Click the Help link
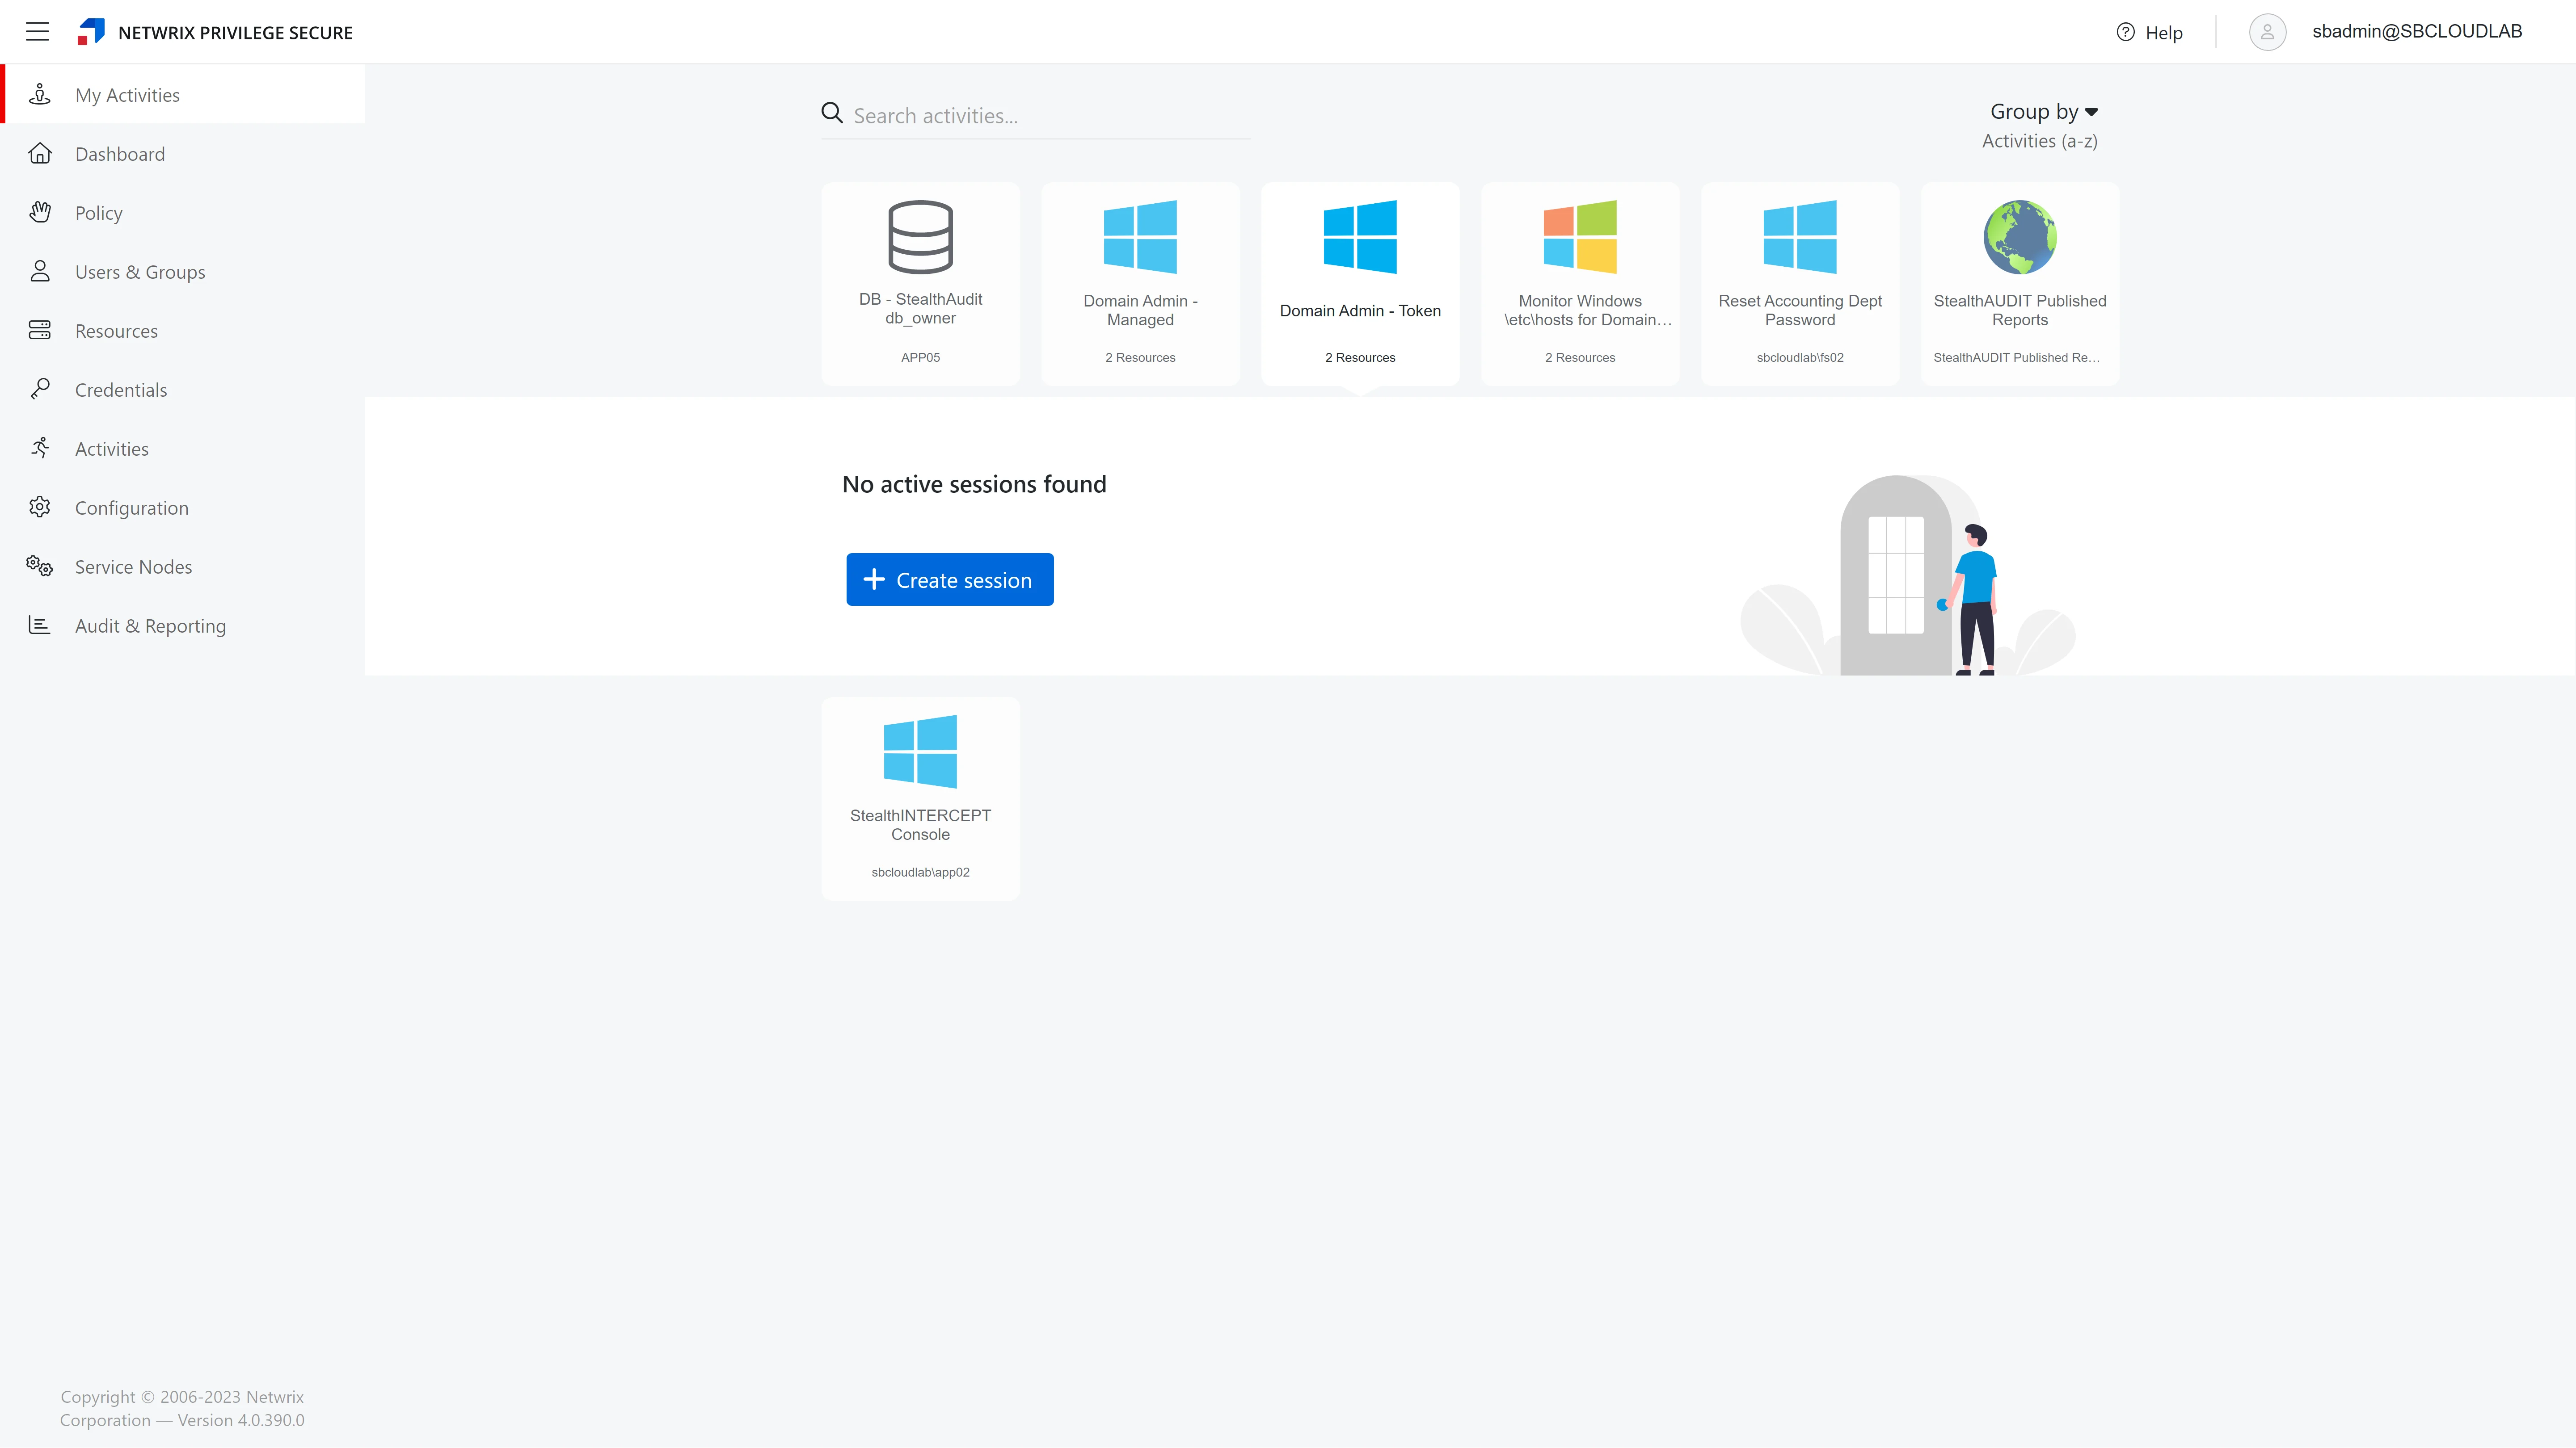The height and width of the screenshot is (1448, 2576). click(2163, 33)
